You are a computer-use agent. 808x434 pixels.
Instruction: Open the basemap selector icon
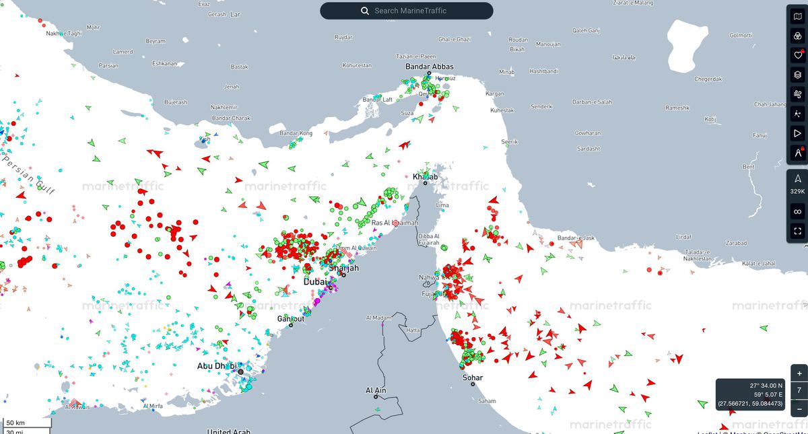(797, 16)
